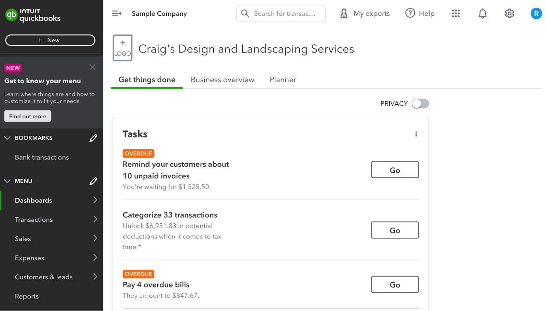This screenshot has width=546, height=311.
Task: Enable the Privacy toggle
Action: coord(420,103)
